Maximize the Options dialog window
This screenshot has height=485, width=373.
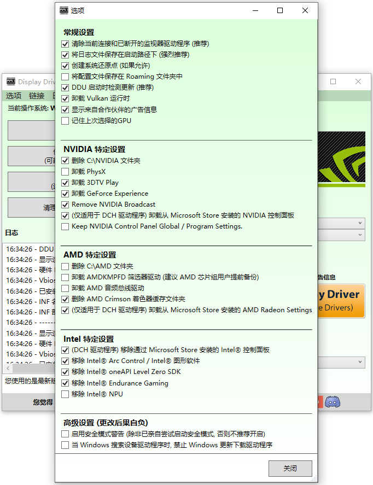(x=280, y=10)
